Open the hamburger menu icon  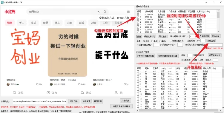point(128,12)
